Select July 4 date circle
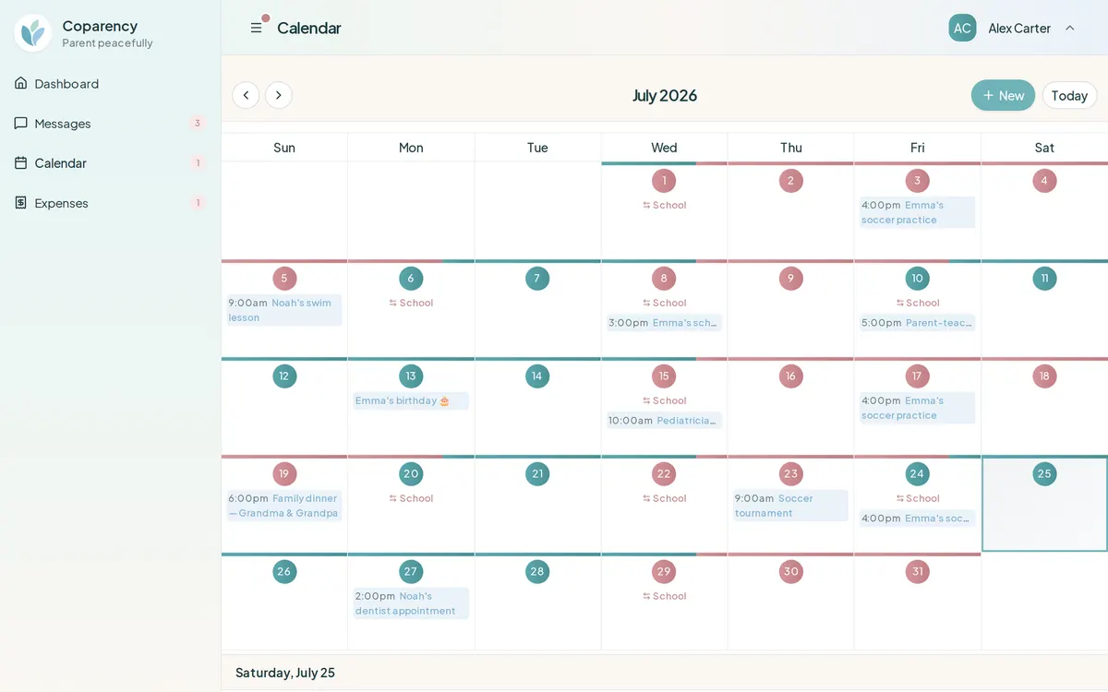Screen dimensions: 1108x692 1044,181
